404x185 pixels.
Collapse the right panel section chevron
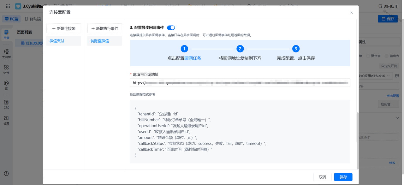click(x=397, y=118)
